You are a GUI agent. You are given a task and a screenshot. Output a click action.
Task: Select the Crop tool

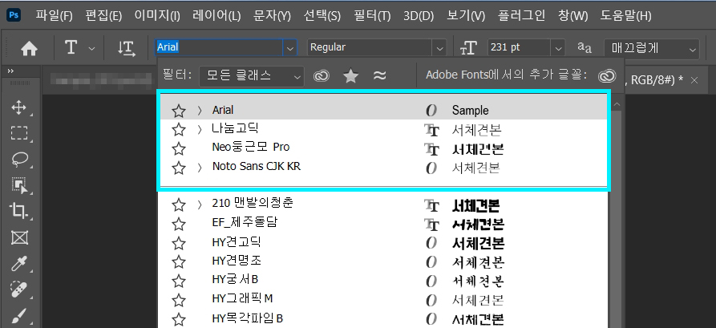[18, 211]
